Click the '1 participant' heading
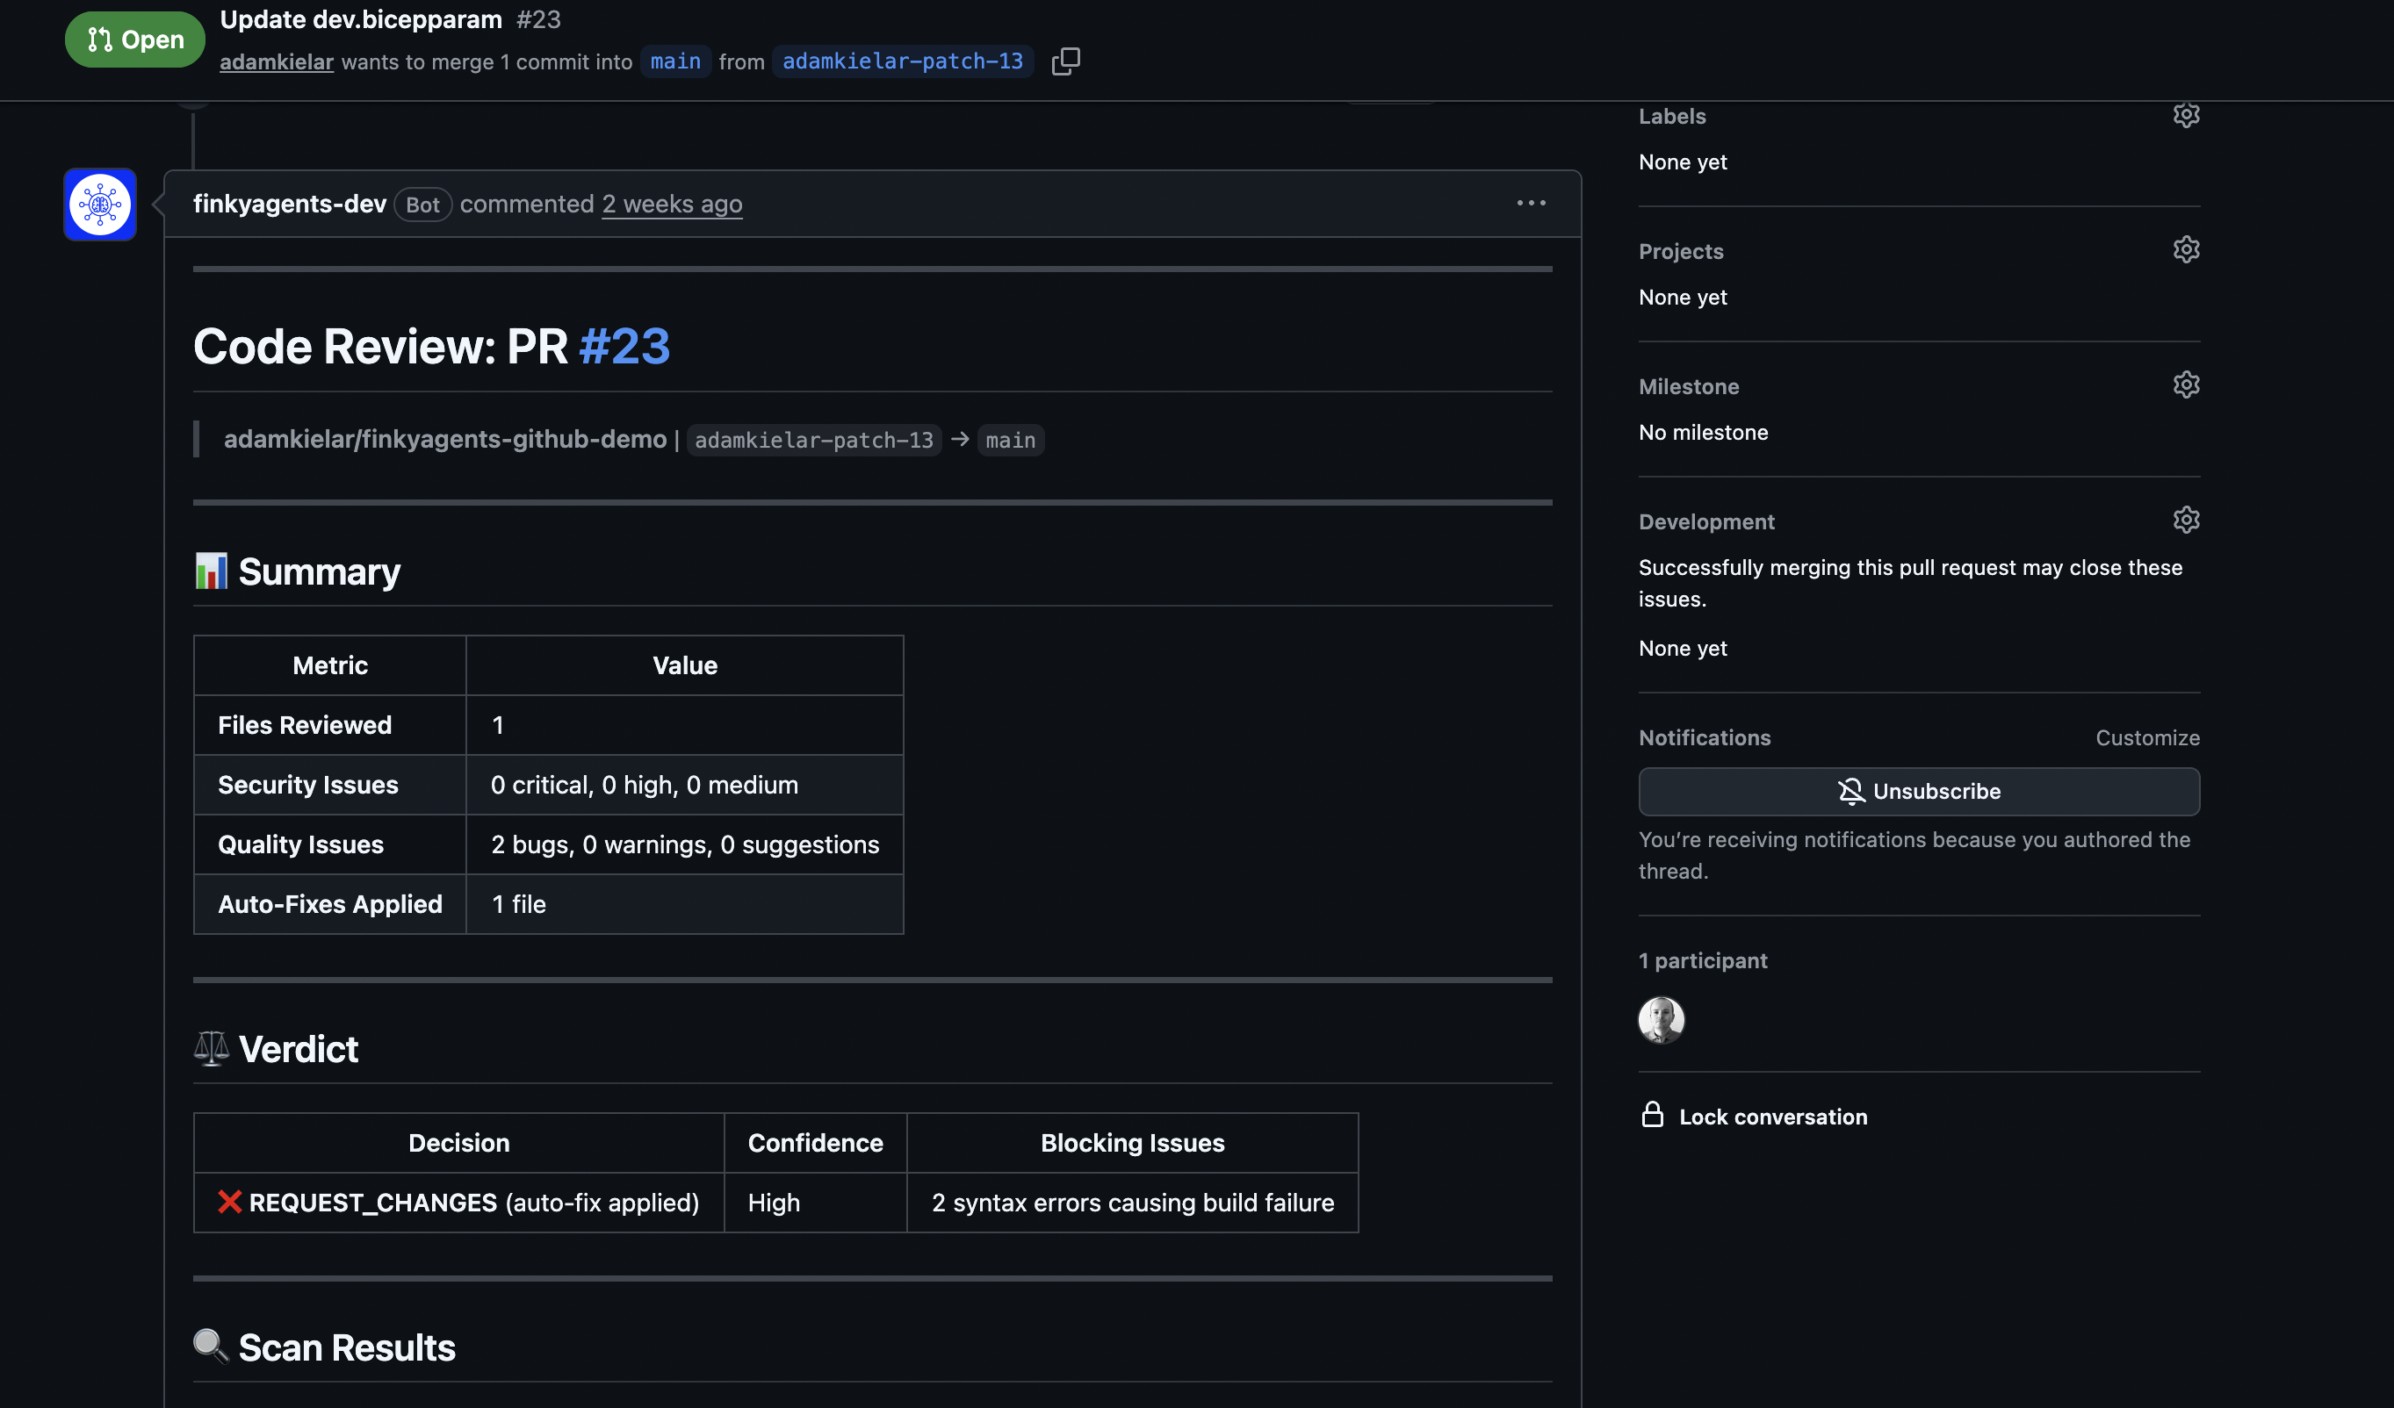Image resolution: width=2394 pixels, height=1408 pixels. pos(1702,961)
